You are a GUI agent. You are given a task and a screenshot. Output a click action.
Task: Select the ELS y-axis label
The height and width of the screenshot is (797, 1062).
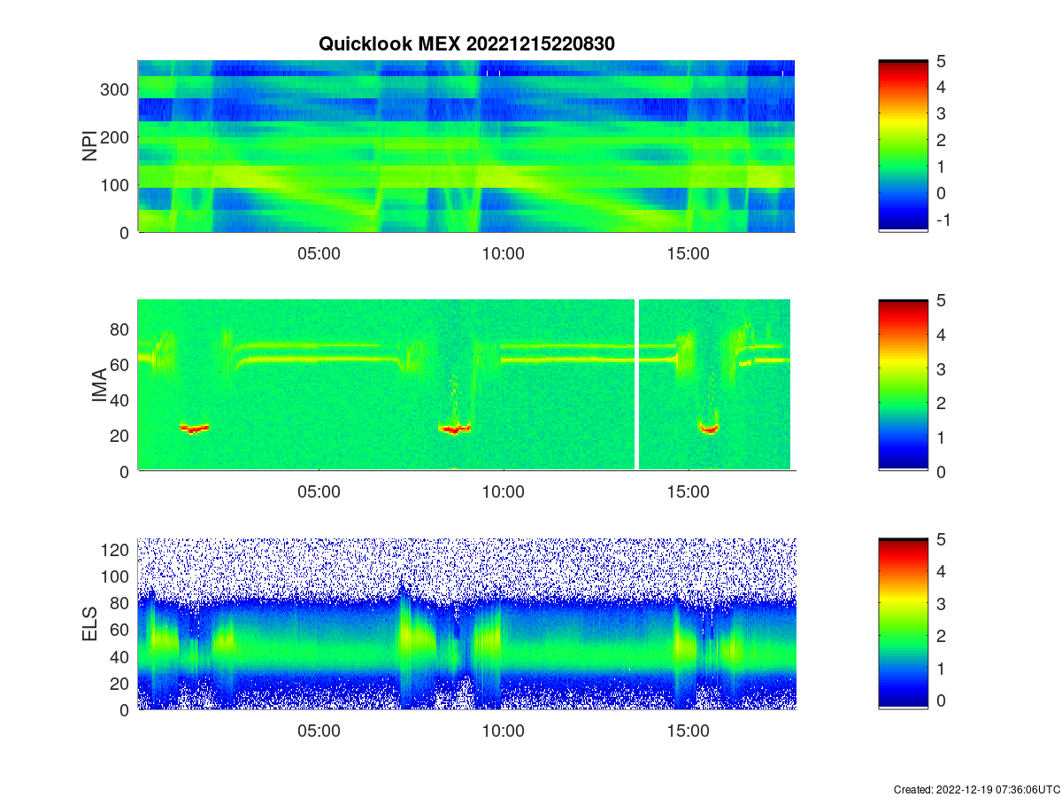pyautogui.click(x=90, y=624)
